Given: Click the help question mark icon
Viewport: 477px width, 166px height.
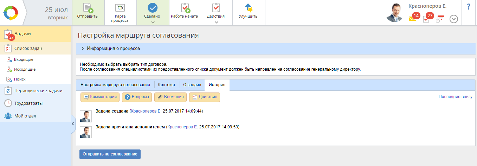Looking at the screenshot, I should 468,7.
